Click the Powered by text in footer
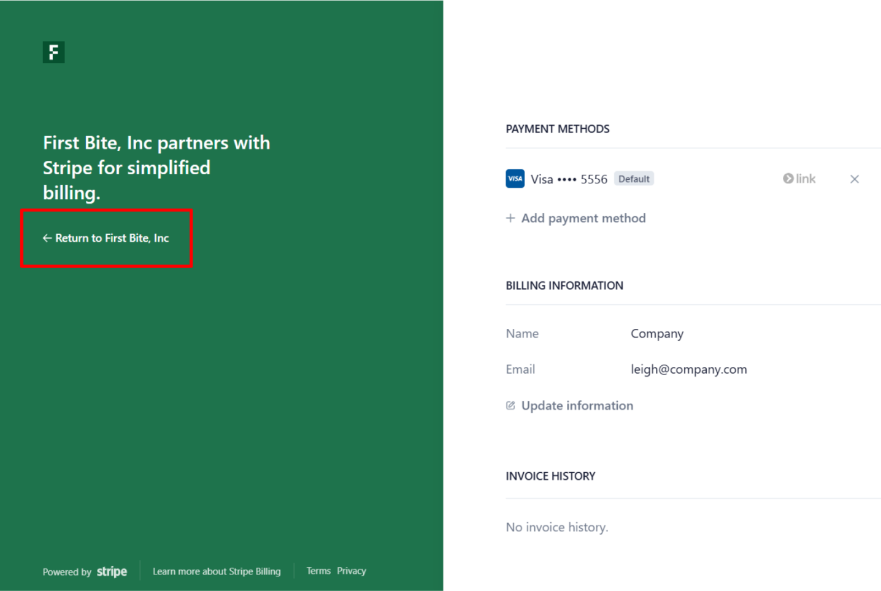 (67, 572)
